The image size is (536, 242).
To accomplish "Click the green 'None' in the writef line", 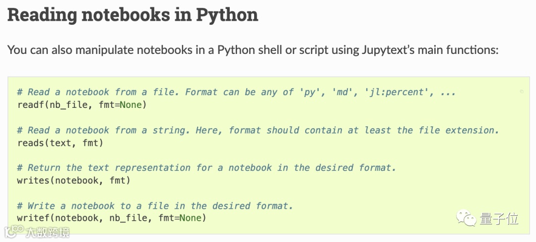I will pyautogui.click(x=190, y=217).
